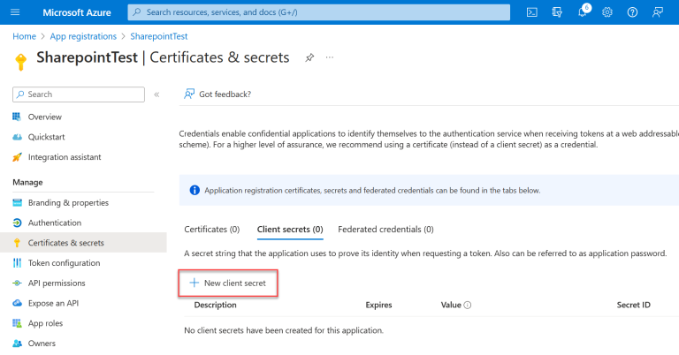Click Home in the breadcrumb
Viewport: 679px width, 355px height.
pyautogui.click(x=24, y=36)
